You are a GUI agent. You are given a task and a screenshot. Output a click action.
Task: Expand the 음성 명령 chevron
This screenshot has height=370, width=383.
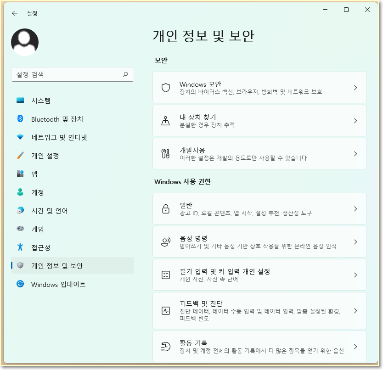click(x=355, y=242)
